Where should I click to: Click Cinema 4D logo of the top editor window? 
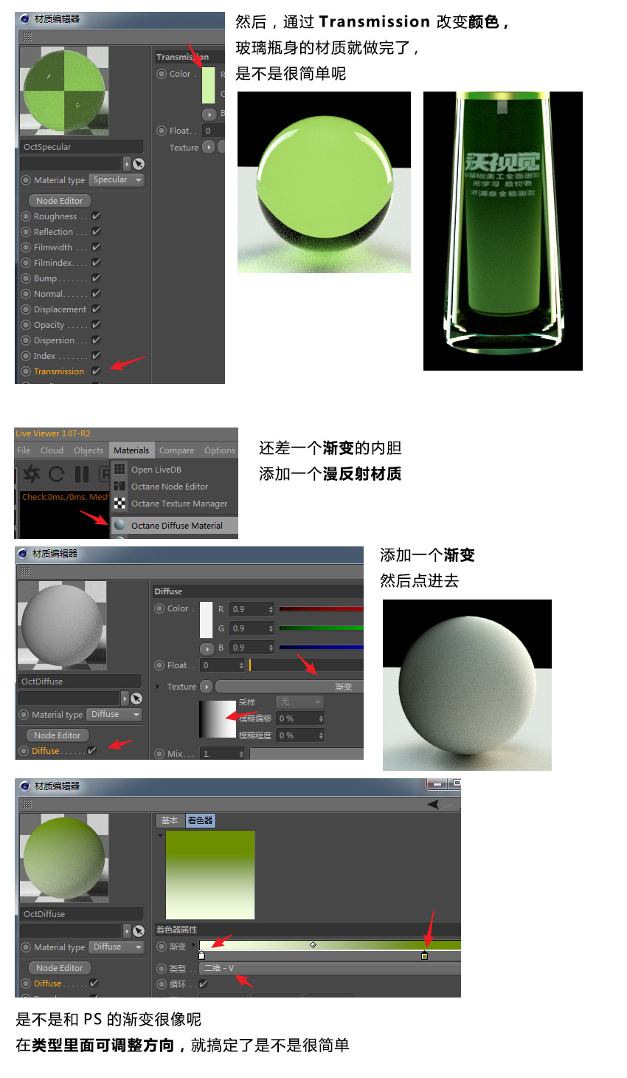pyautogui.click(x=24, y=19)
